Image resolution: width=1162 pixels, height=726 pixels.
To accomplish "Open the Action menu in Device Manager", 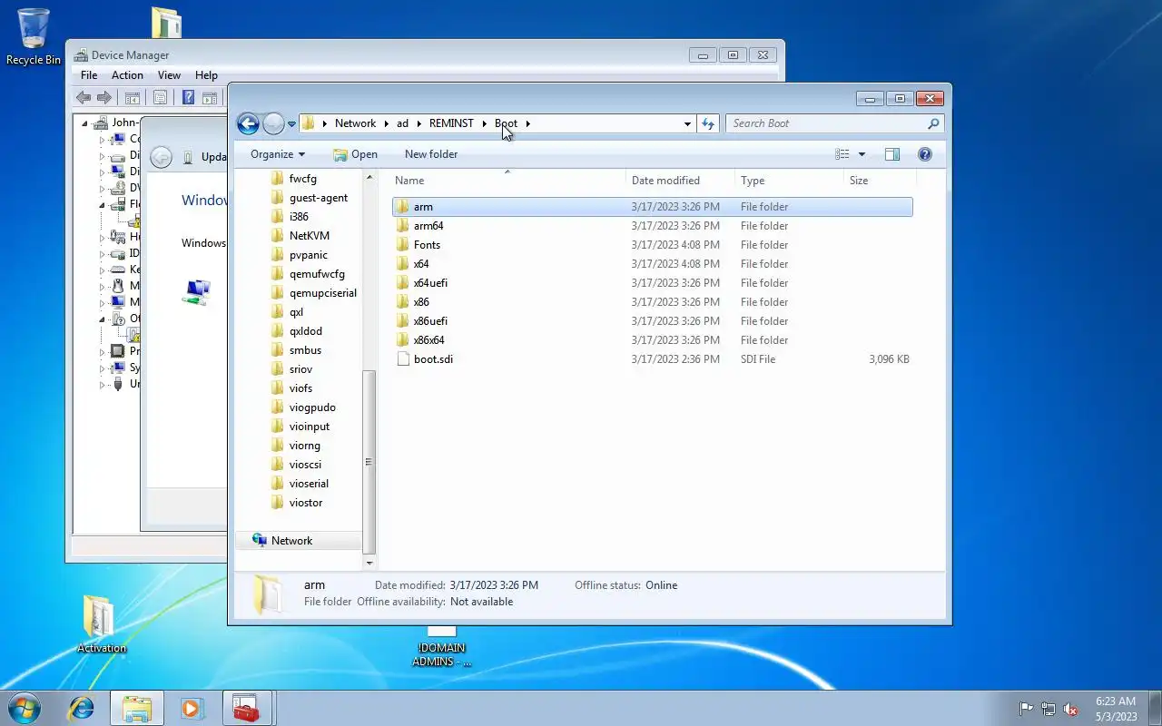I will coord(127,75).
